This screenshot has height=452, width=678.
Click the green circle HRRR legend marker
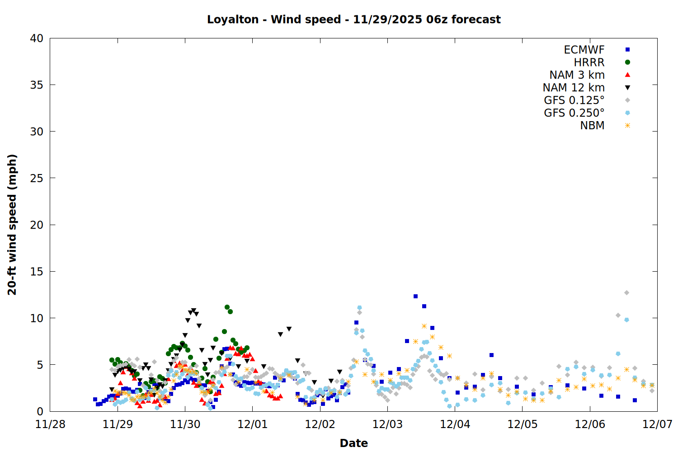(x=627, y=62)
